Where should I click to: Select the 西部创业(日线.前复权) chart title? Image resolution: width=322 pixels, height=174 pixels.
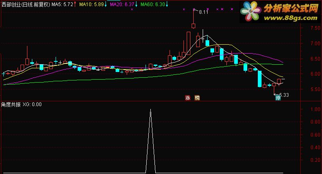point(26,4)
